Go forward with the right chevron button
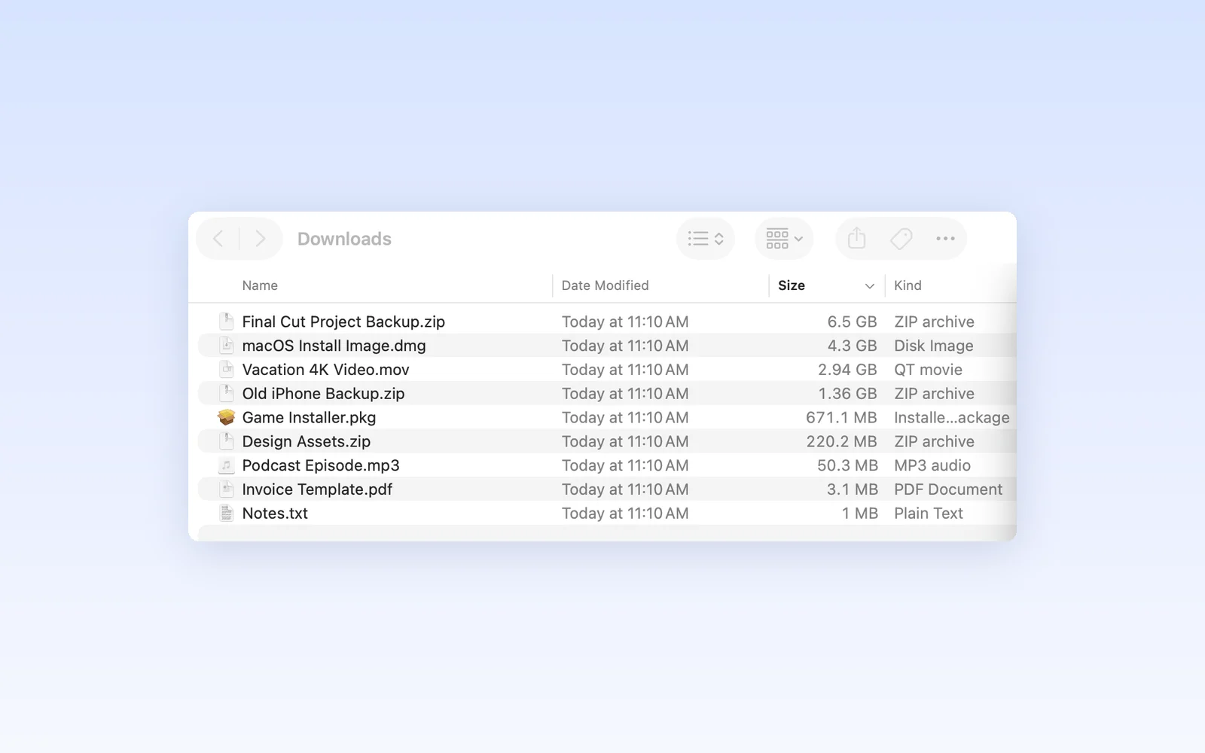1205x753 pixels. [261, 239]
